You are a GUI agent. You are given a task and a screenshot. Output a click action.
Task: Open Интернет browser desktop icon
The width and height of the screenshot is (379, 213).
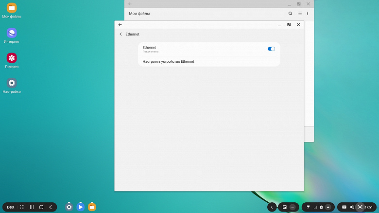(12, 35)
